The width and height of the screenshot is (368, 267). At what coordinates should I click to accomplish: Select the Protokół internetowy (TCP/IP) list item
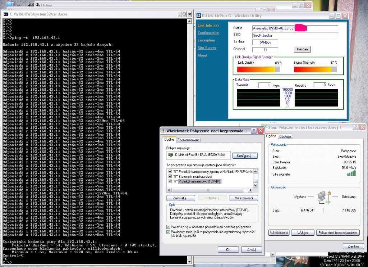pyautogui.click(x=199, y=181)
